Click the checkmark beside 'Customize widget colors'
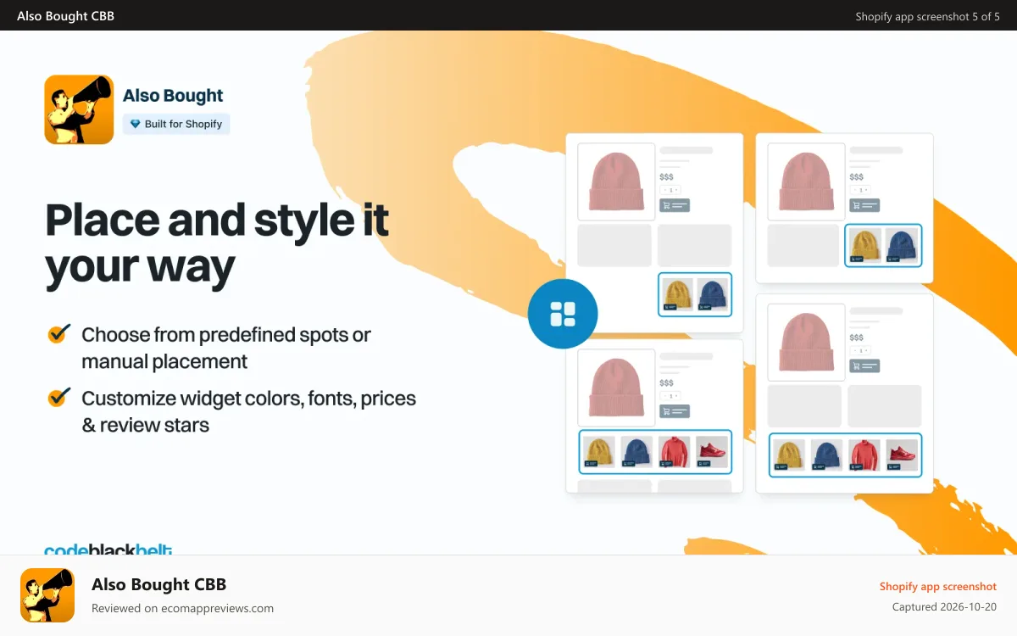 click(x=58, y=397)
